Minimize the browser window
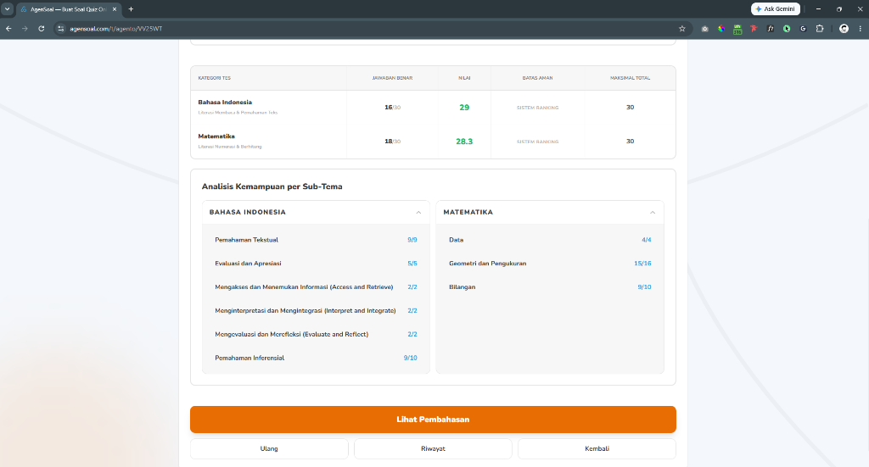Screen dimensions: 869x467 click(818, 8)
